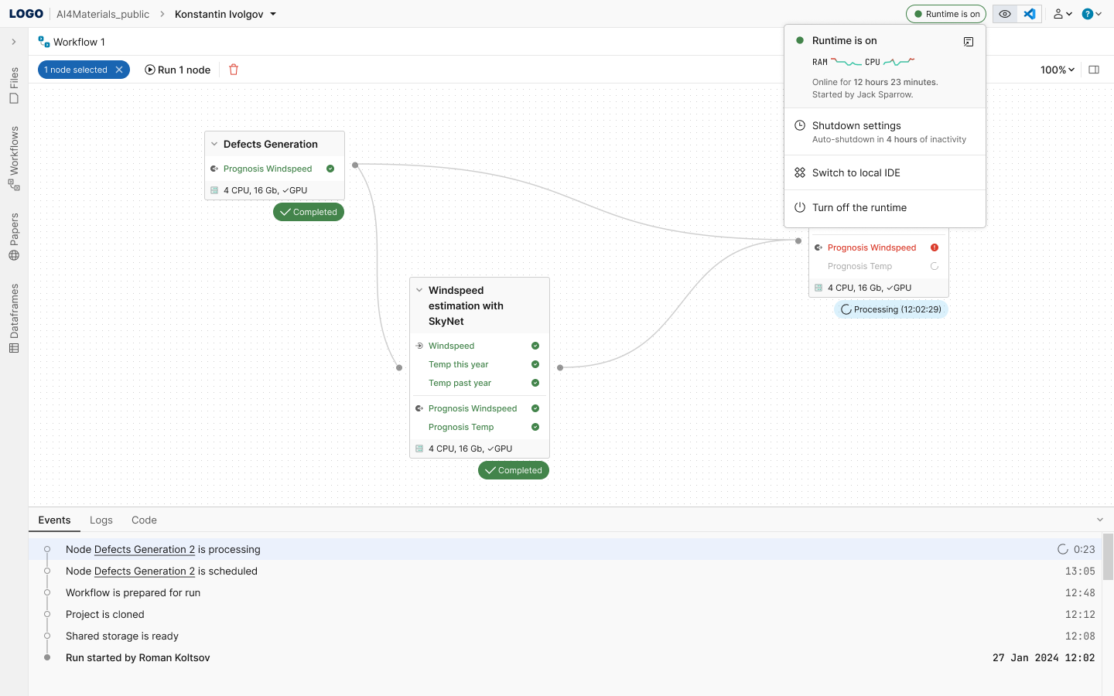Screen dimensions: 1114x696
Task: Clear the '1 node selected' chip
Action: pos(119,70)
